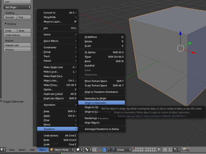The image size is (206, 154).
Task: Click lock camera and layers to scene icon
Action: click(160, 150)
